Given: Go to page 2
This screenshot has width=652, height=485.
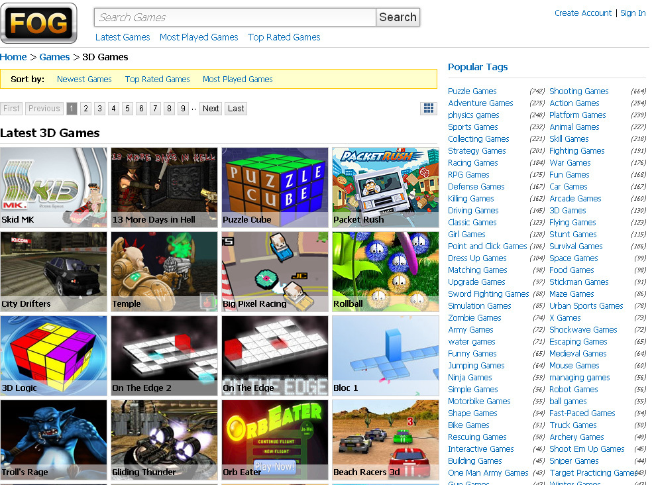Looking at the screenshot, I should click(85, 109).
